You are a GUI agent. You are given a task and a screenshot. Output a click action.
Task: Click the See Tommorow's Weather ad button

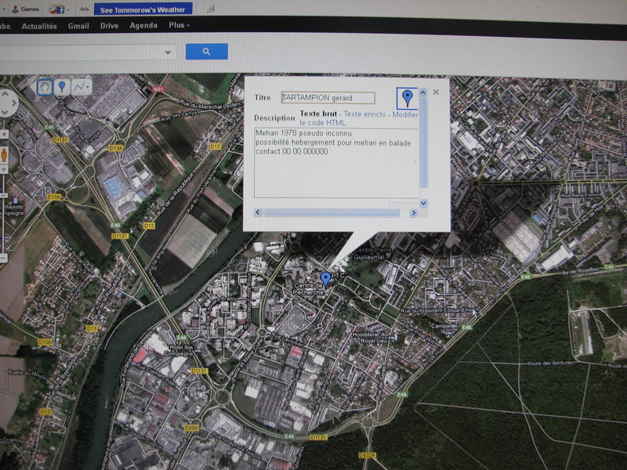143,9
